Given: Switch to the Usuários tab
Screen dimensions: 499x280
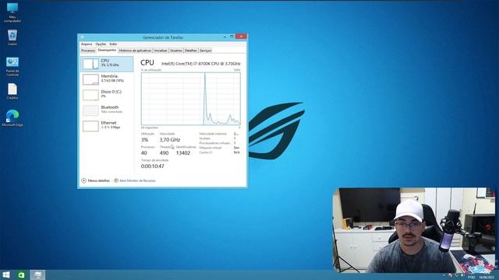Looking at the screenshot, I should click(x=175, y=51).
